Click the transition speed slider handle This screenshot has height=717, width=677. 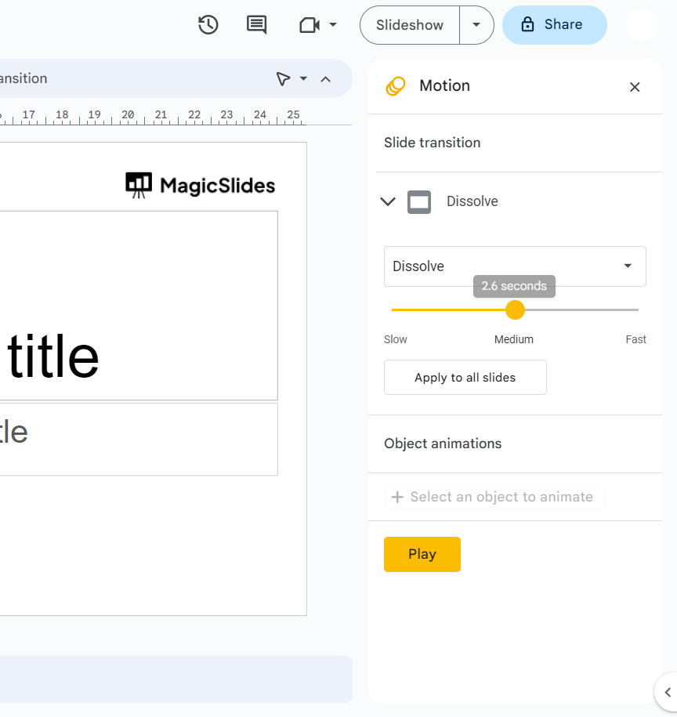click(x=515, y=310)
